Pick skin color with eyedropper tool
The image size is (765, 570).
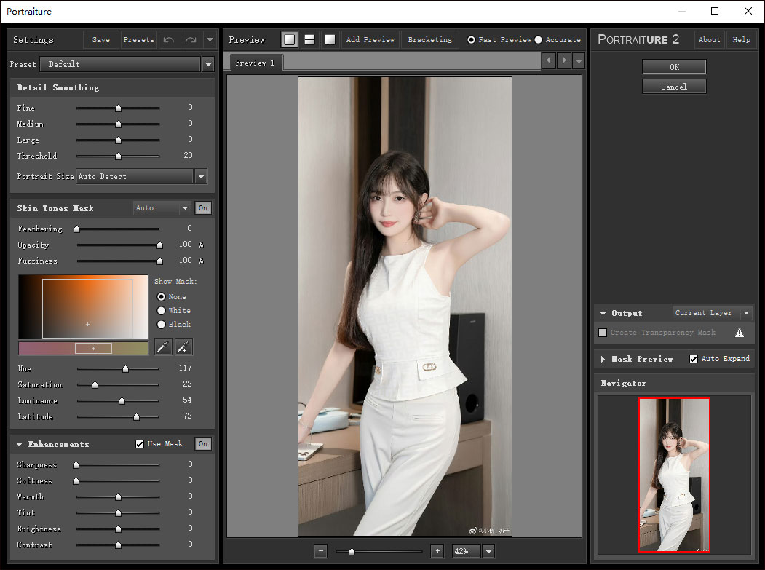point(163,347)
